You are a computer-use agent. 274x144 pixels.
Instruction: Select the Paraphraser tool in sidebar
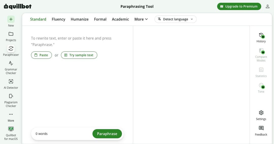pos(11,51)
